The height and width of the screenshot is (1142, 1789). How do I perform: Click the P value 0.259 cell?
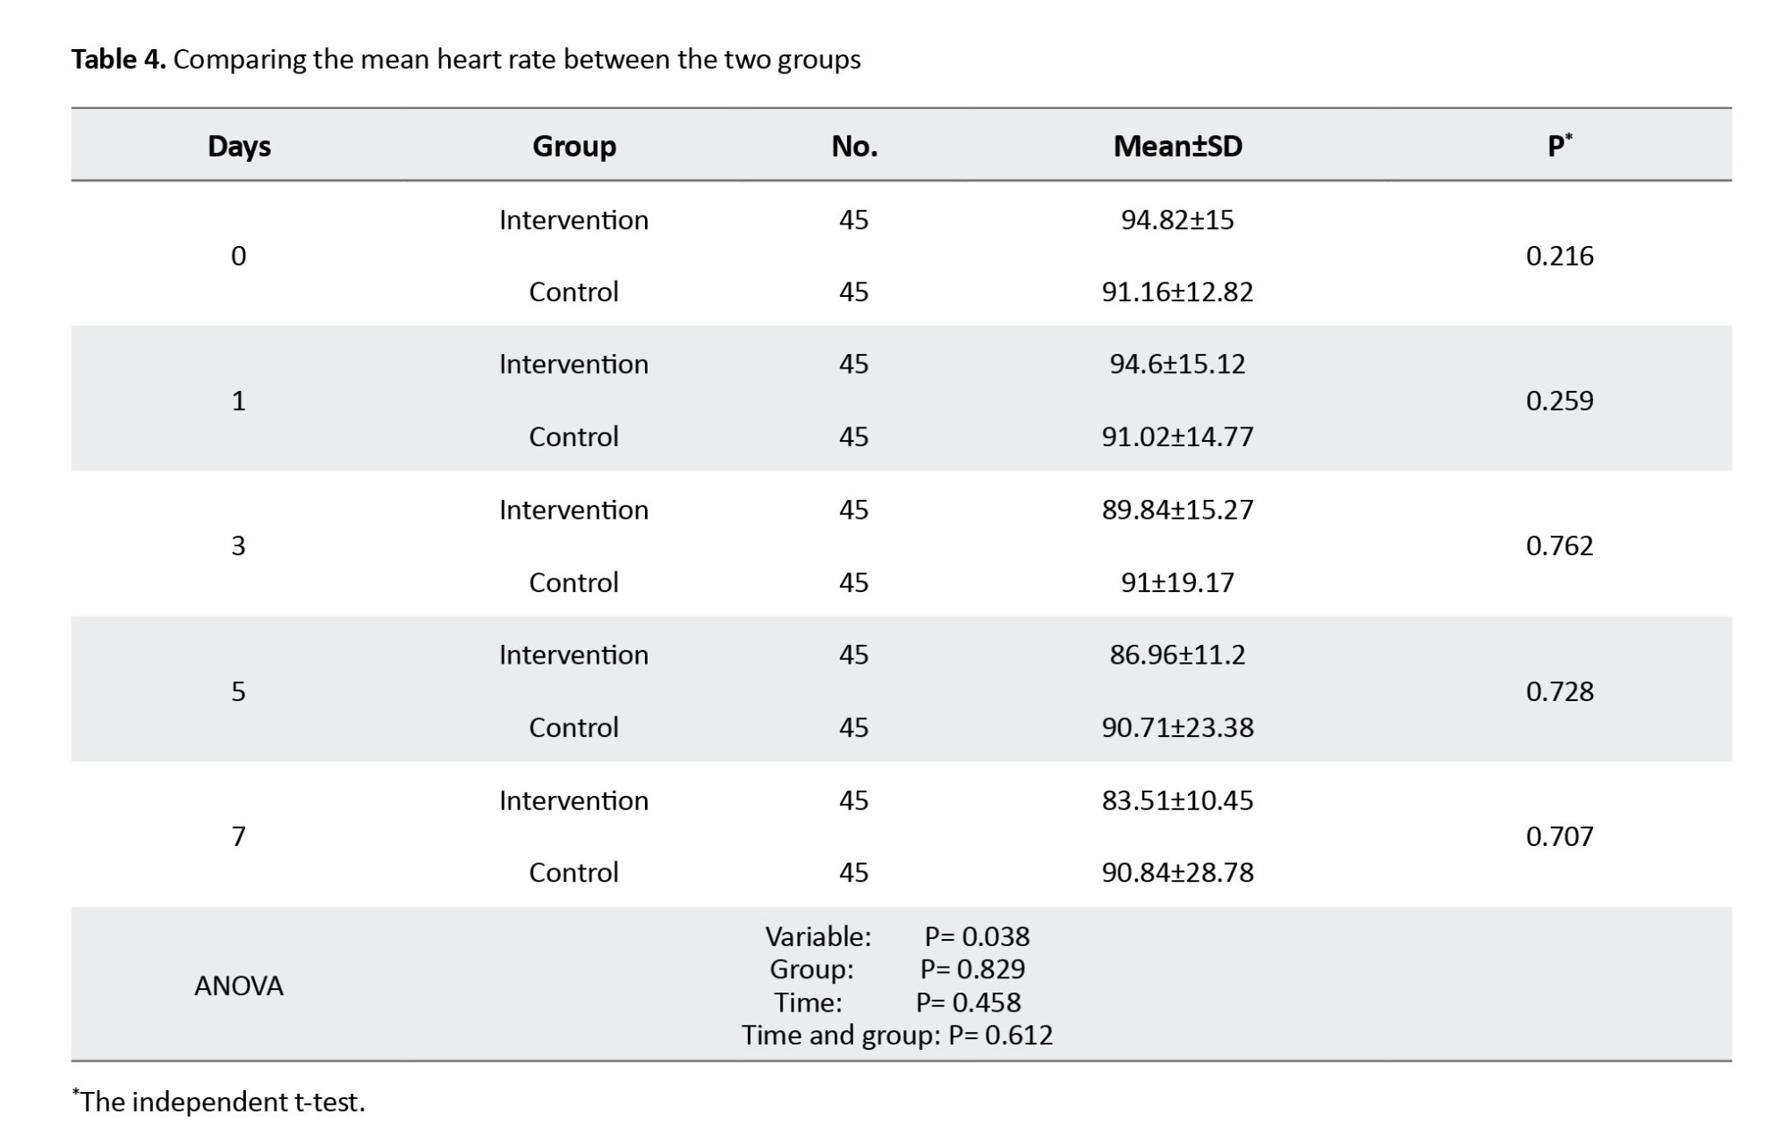tap(1559, 401)
